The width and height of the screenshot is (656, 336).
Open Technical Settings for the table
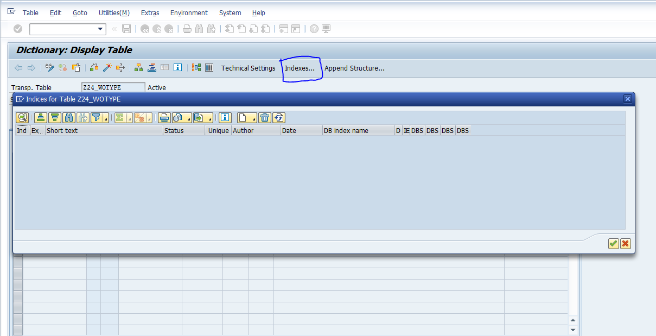tap(248, 68)
